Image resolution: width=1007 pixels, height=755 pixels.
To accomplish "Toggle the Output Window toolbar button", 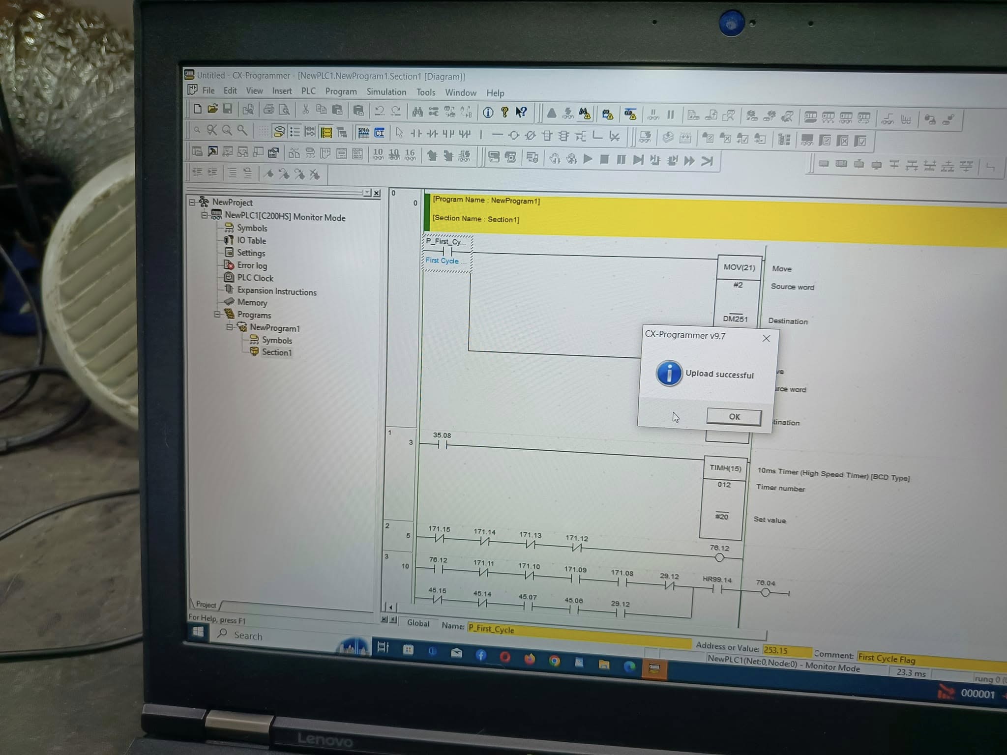I will [212, 151].
